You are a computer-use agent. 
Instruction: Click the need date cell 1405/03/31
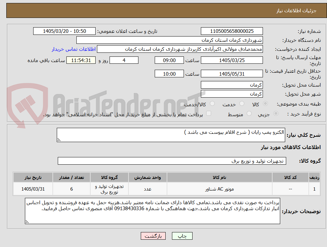(x=33, y=189)
